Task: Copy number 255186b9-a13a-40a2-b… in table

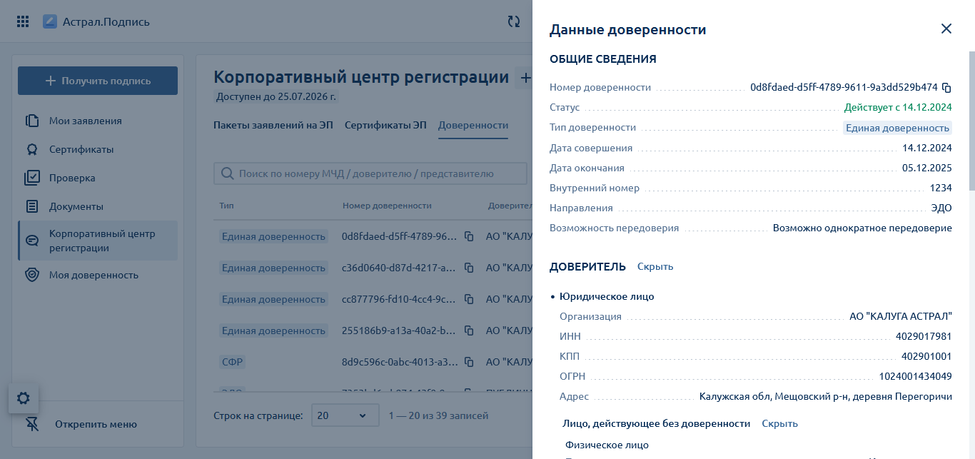Action: click(x=469, y=331)
